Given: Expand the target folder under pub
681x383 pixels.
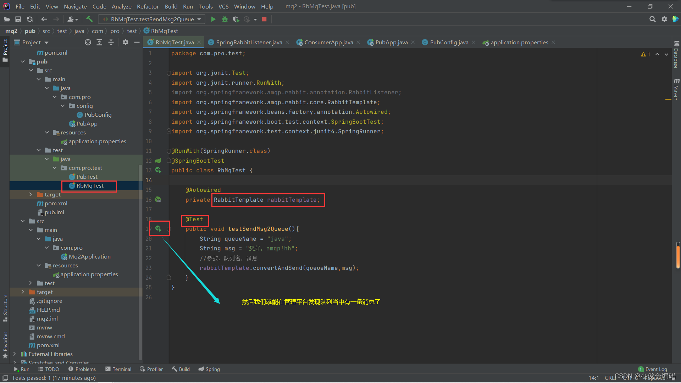Looking at the screenshot, I should point(31,194).
